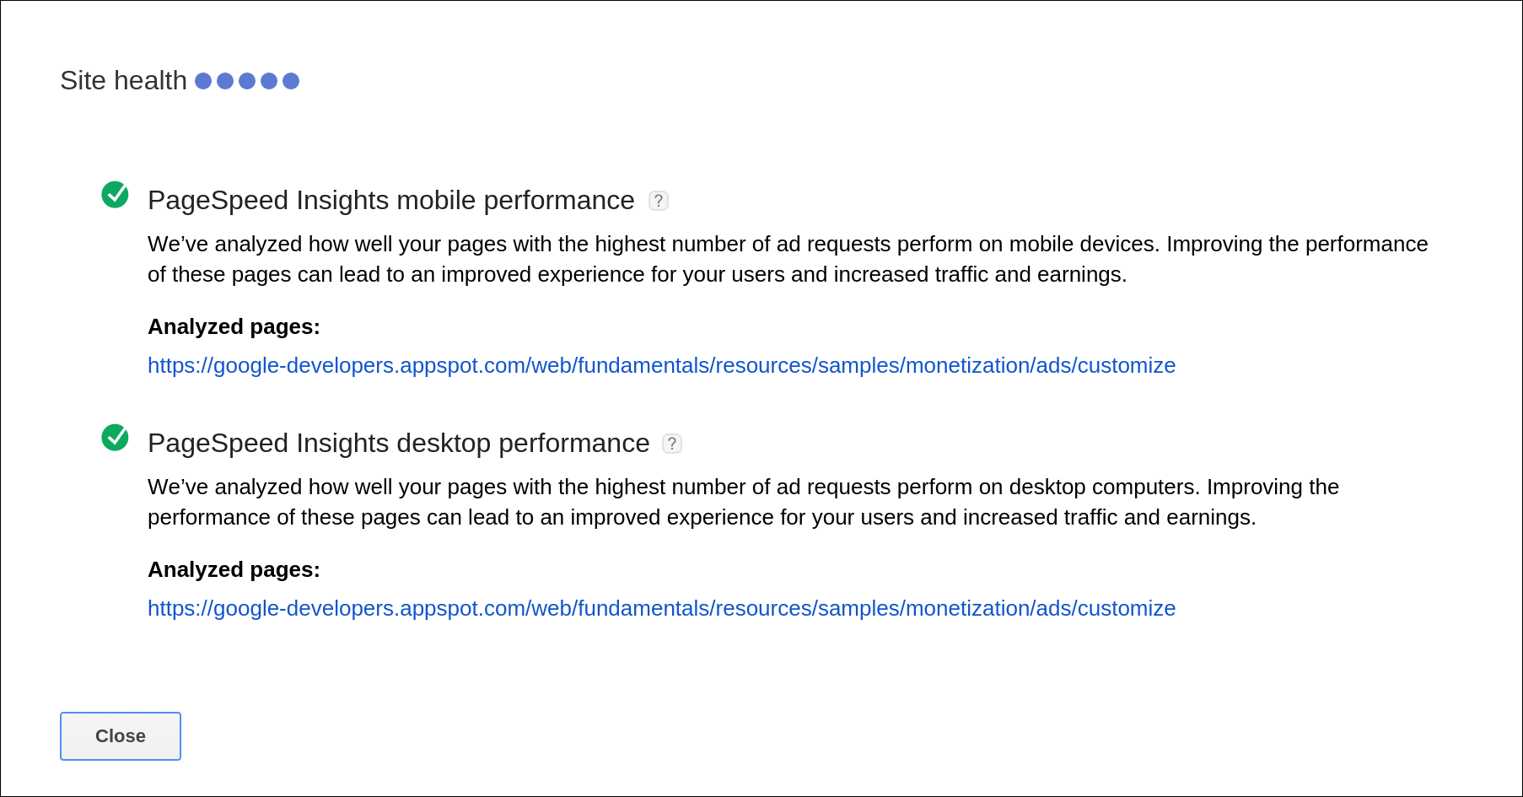Click the second Site health rating dot
1523x797 pixels.
point(225,81)
